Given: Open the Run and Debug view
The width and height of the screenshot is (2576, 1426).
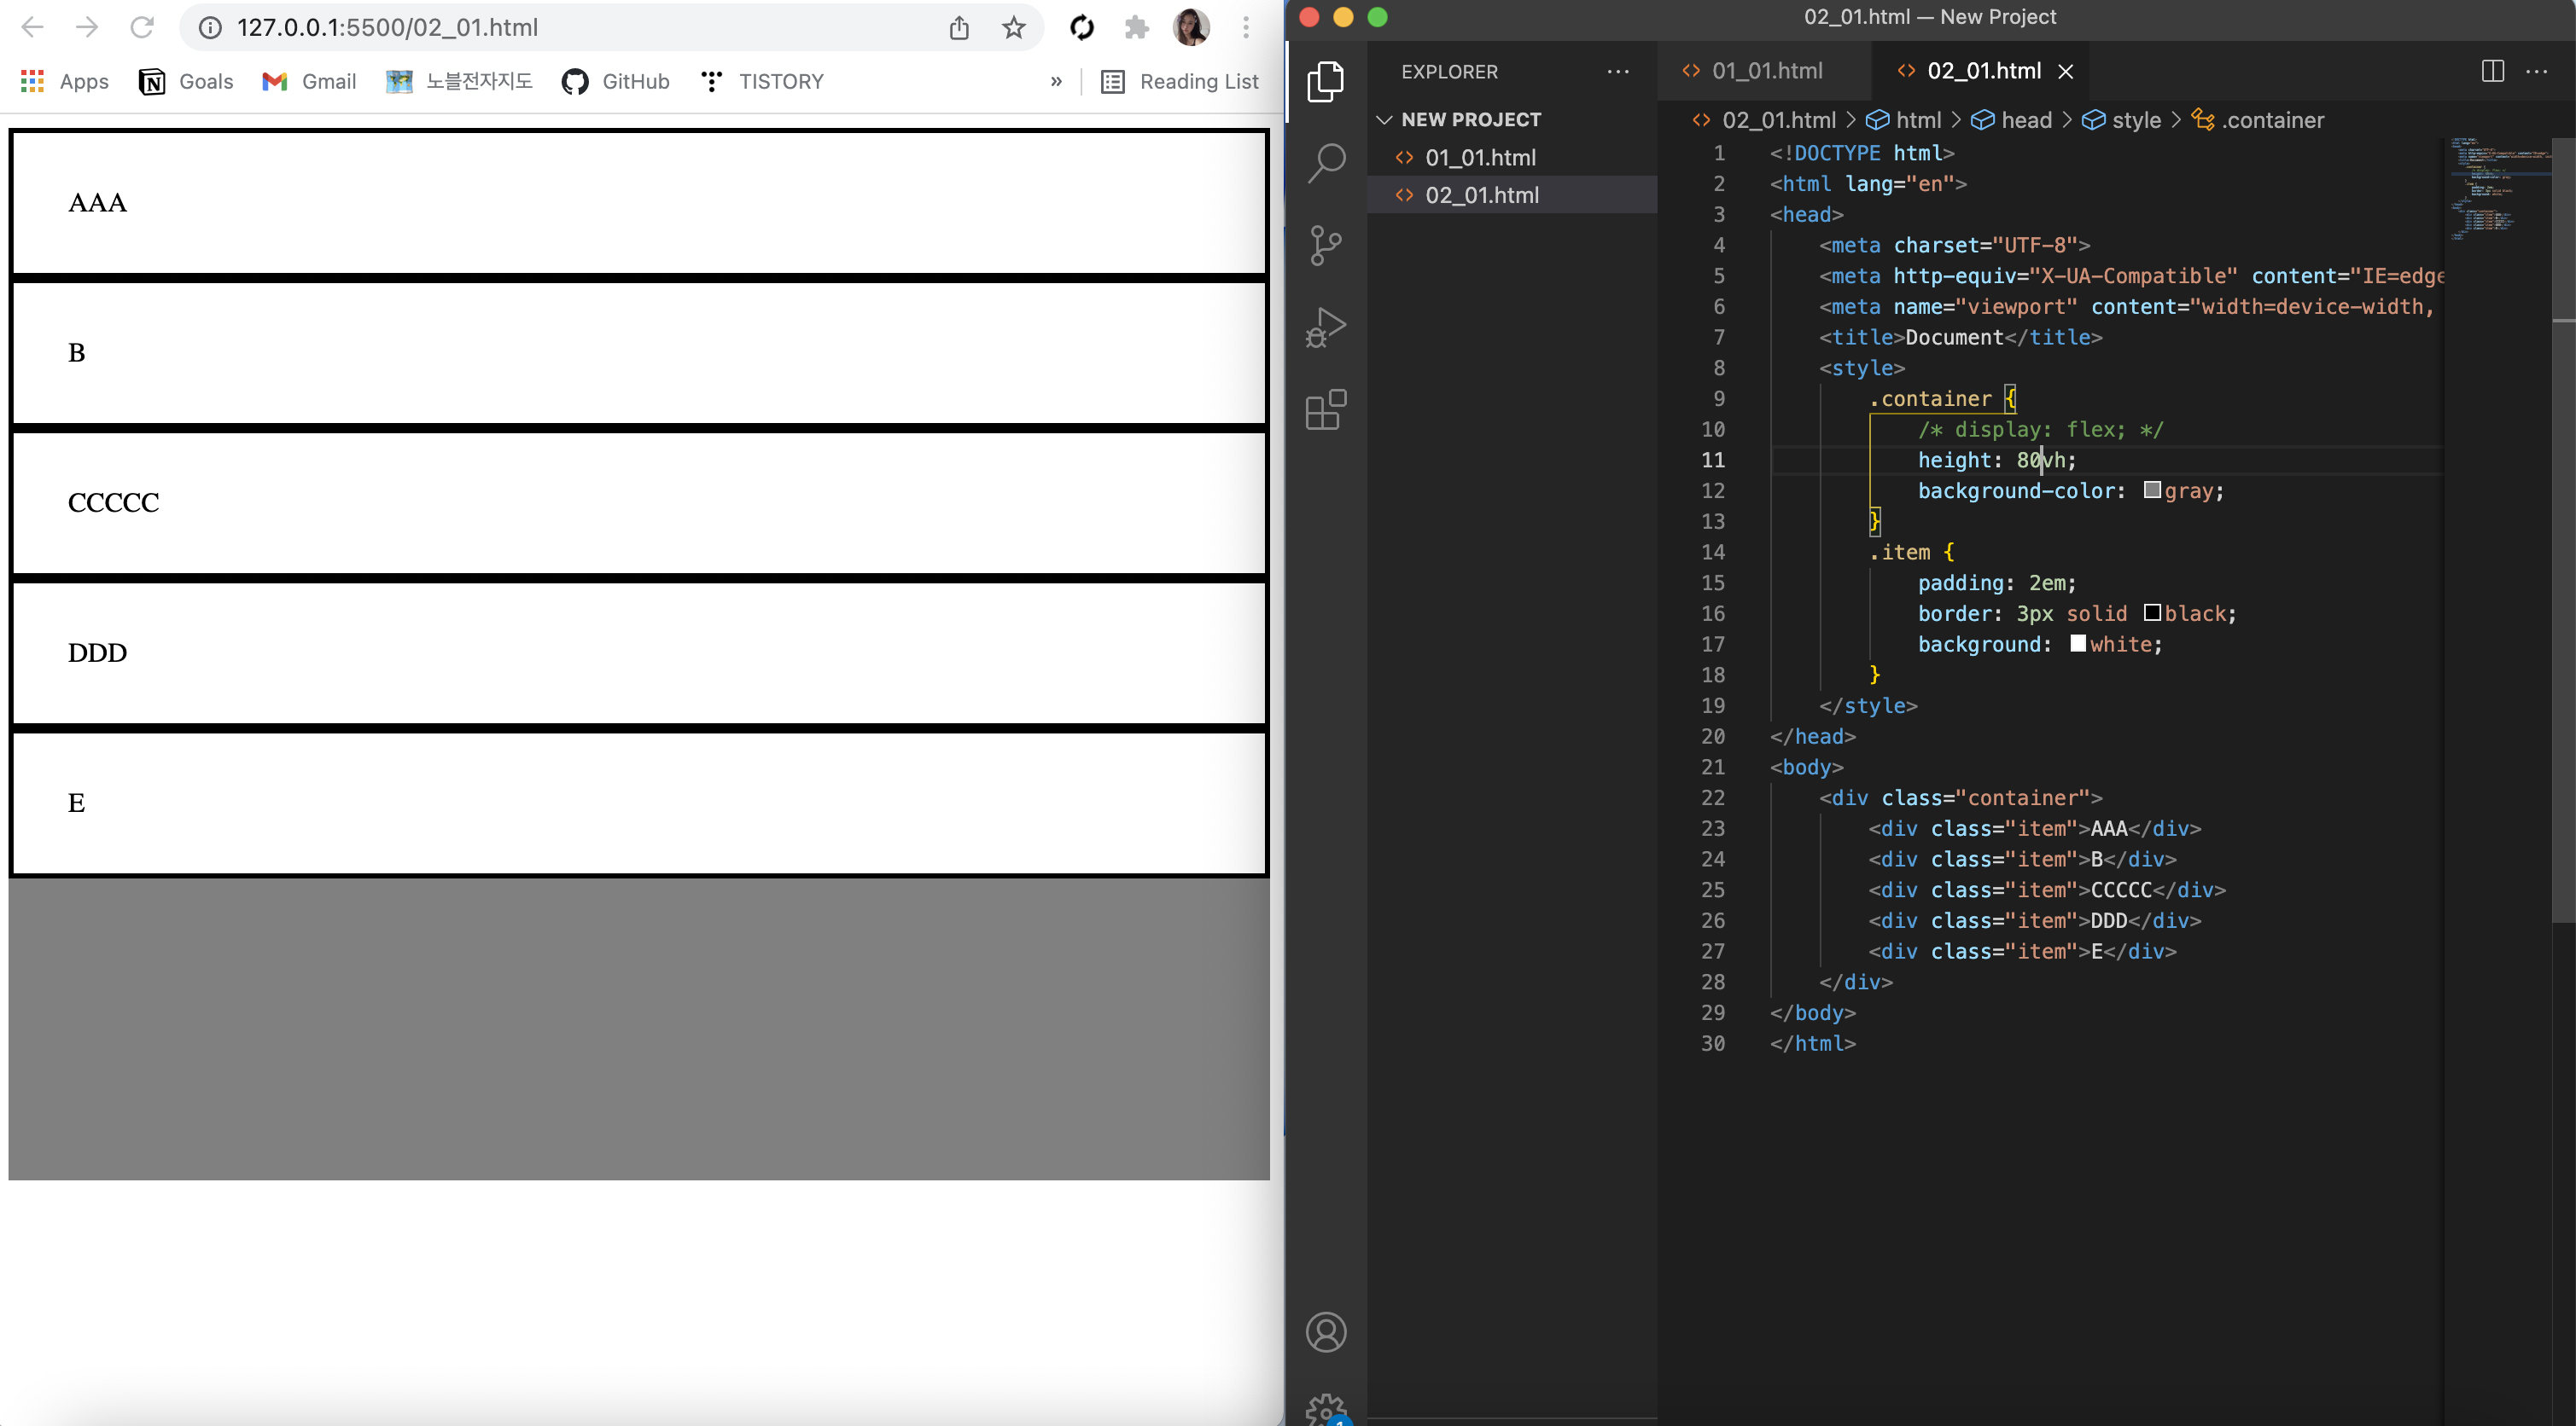Looking at the screenshot, I should coord(1326,327).
